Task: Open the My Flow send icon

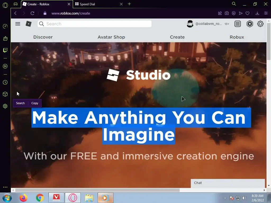Action: [241, 13]
